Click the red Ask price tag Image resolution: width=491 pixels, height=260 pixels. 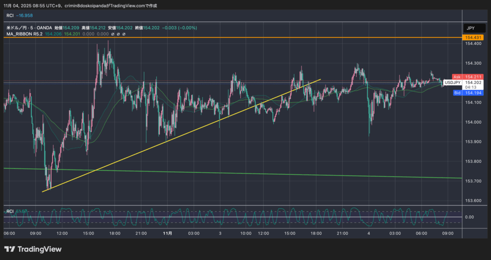coord(457,77)
